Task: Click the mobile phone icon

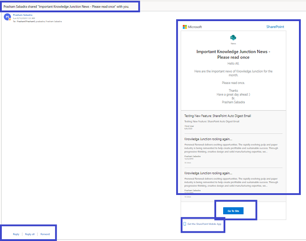Action: 185,224
